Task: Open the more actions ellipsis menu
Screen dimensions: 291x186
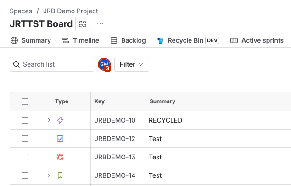Action: coord(100,24)
